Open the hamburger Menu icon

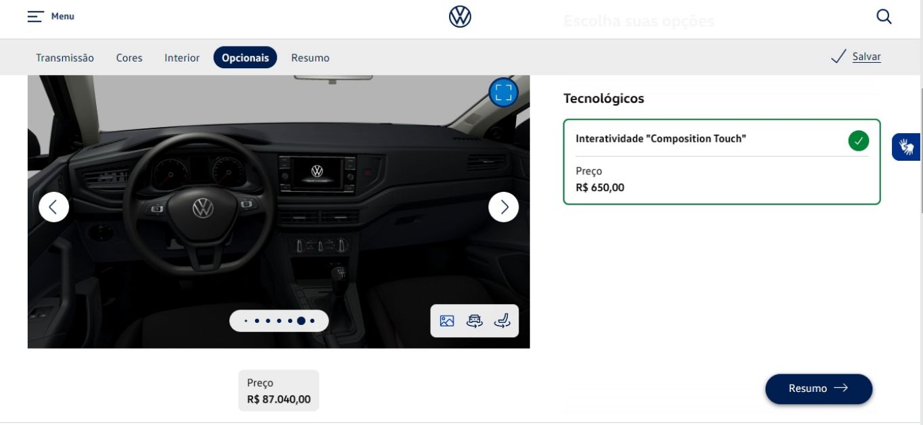click(x=36, y=16)
